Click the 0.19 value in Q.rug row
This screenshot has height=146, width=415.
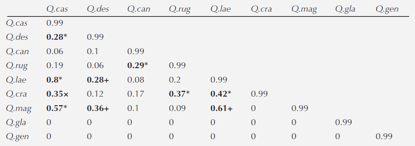click(54, 65)
